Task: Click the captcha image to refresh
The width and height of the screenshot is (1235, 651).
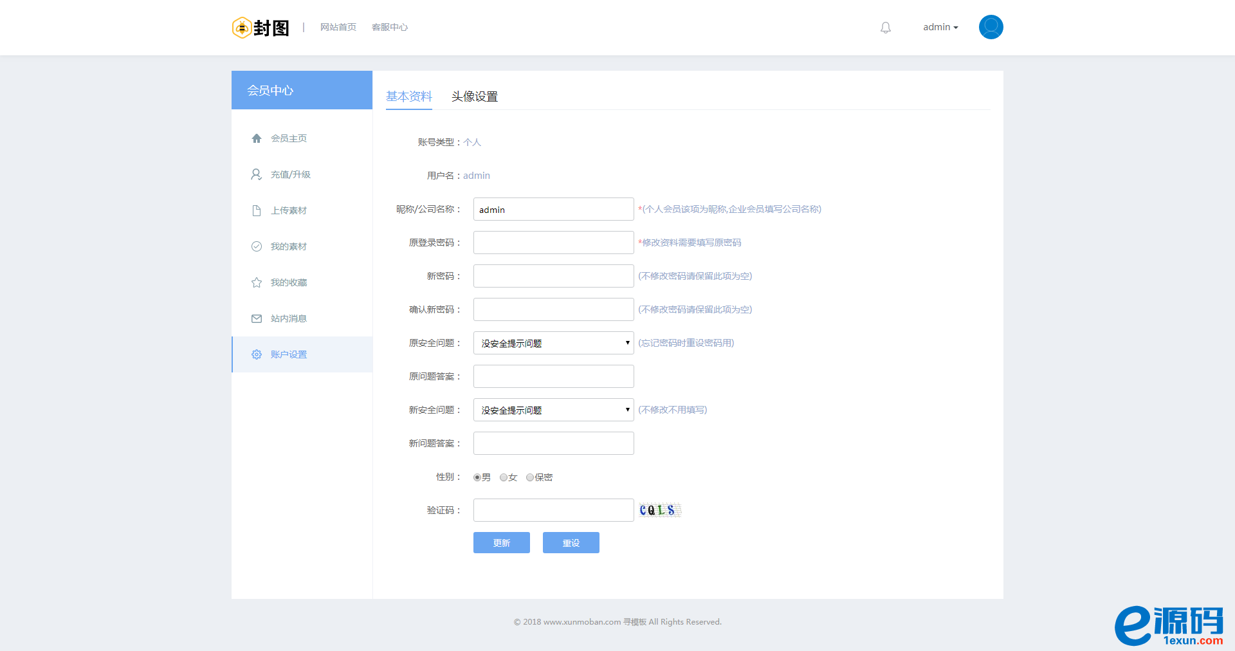Action: point(659,510)
